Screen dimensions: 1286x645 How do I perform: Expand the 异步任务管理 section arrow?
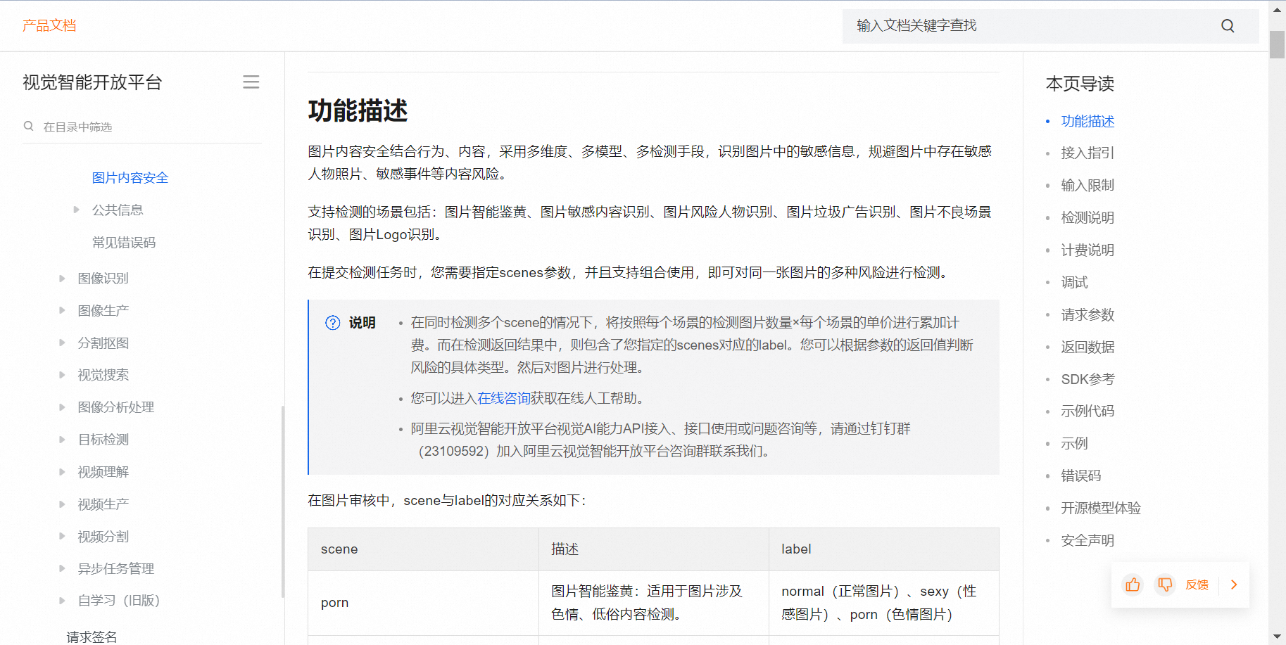click(x=62, y=568)
